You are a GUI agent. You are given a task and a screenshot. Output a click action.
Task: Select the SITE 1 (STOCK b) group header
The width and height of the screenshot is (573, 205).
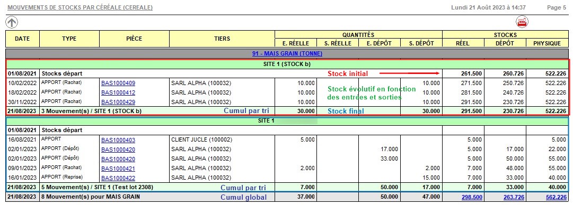[x=287, y=64]
